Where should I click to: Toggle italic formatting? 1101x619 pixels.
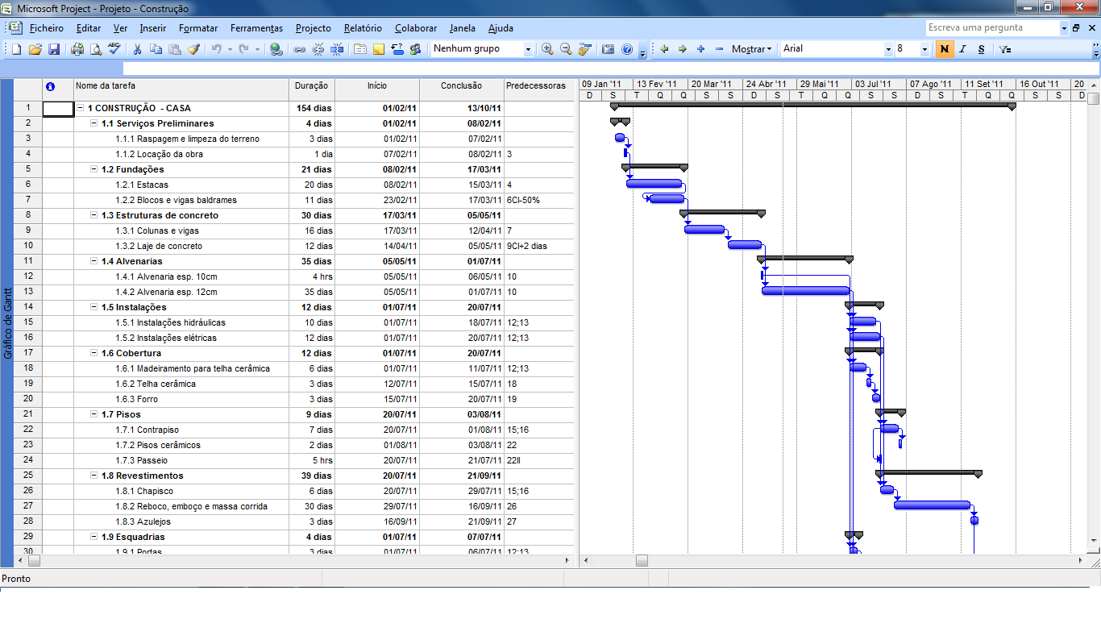coord(962,48)
